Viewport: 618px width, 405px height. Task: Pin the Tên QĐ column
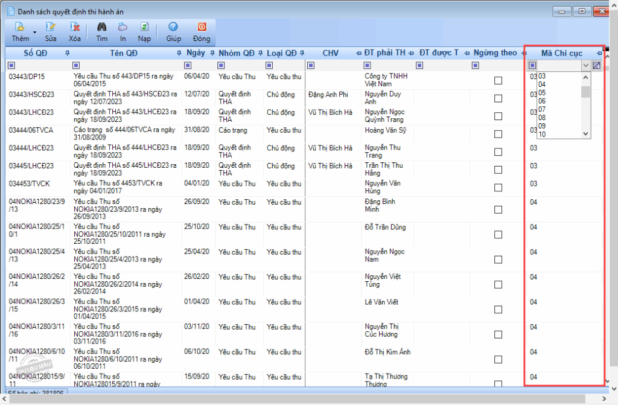pyautogui.click(x=179, y=53)
